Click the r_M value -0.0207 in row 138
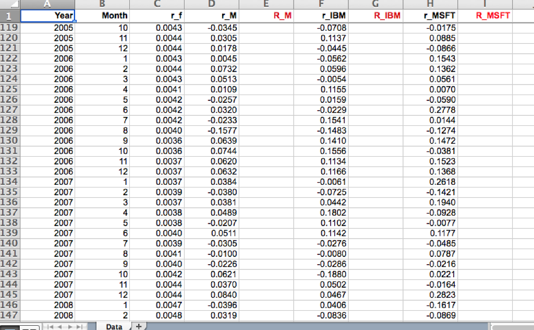The width and height of the screenshot is (534, 330). [x=222, y=223]
